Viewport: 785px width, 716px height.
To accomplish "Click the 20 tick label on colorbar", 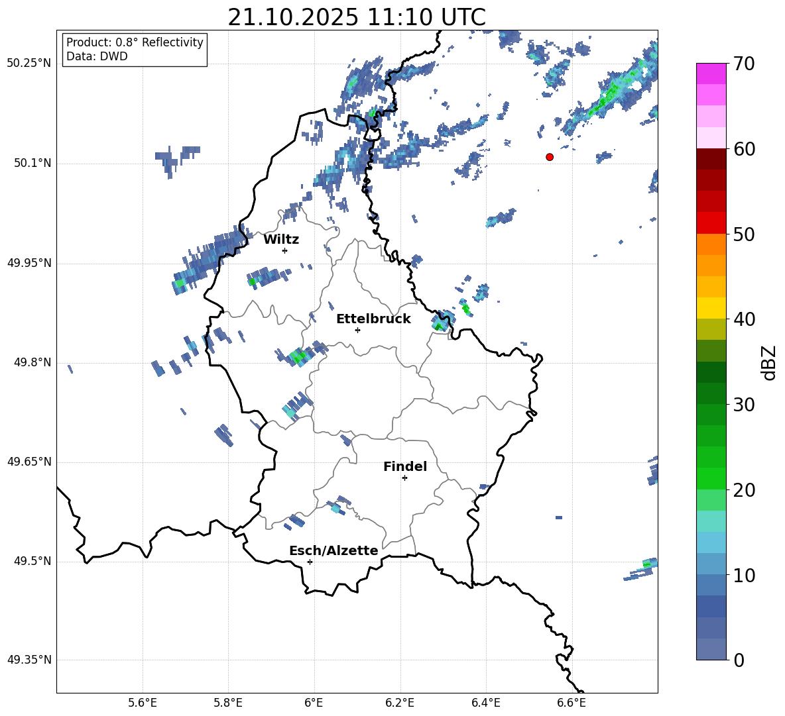I will pos(744,489).
